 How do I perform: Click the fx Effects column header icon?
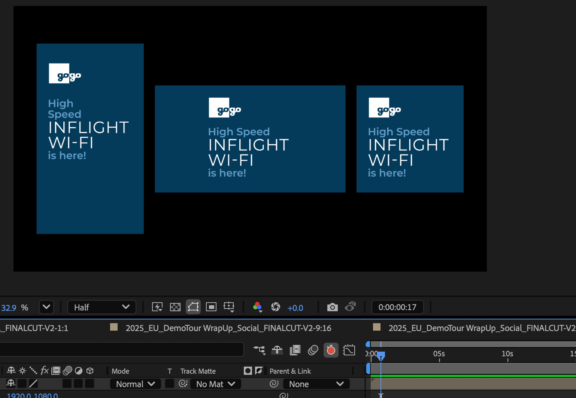(x=45, y=371)
